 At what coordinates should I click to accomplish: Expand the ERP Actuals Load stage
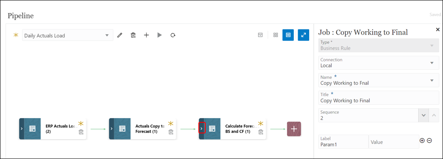[21, 129]
